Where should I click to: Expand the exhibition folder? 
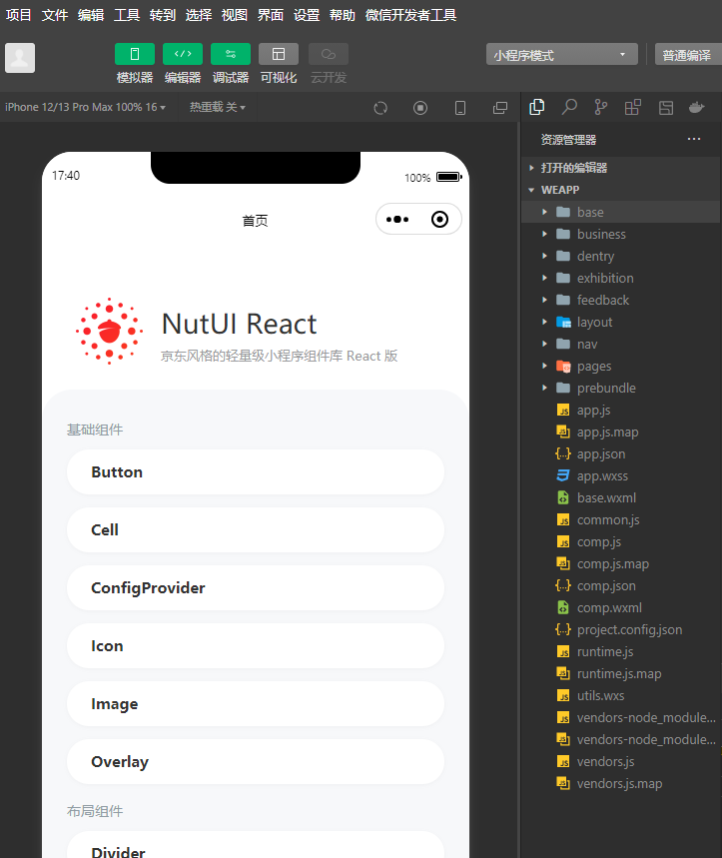pos(621,278)
